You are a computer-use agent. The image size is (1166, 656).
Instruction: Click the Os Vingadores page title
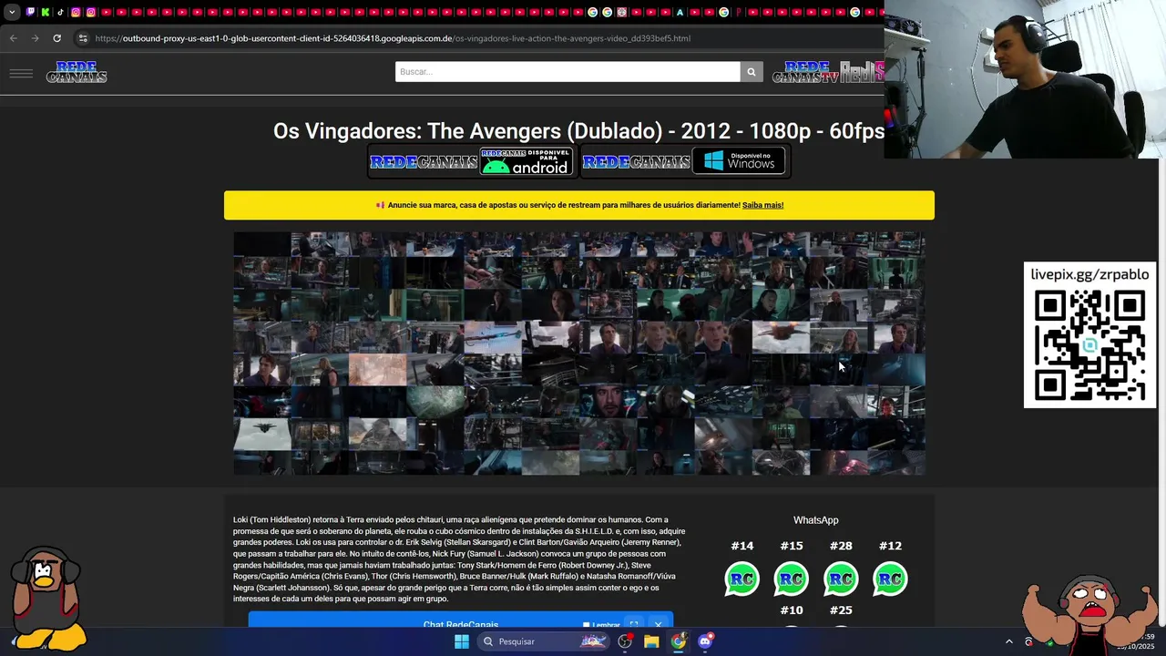click(579, 131)
